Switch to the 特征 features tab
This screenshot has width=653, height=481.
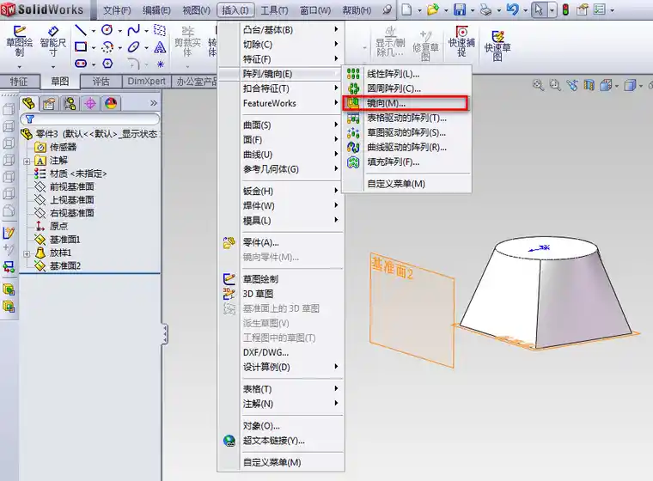click(19, 82)
